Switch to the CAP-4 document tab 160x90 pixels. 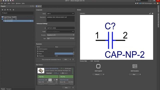point(39,6)
